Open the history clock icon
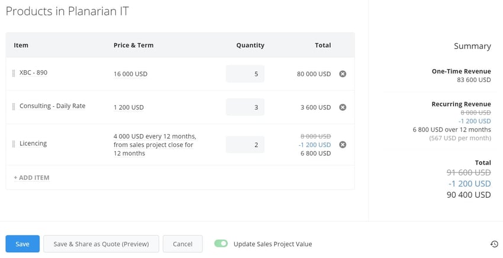 (x=494, y=244)
